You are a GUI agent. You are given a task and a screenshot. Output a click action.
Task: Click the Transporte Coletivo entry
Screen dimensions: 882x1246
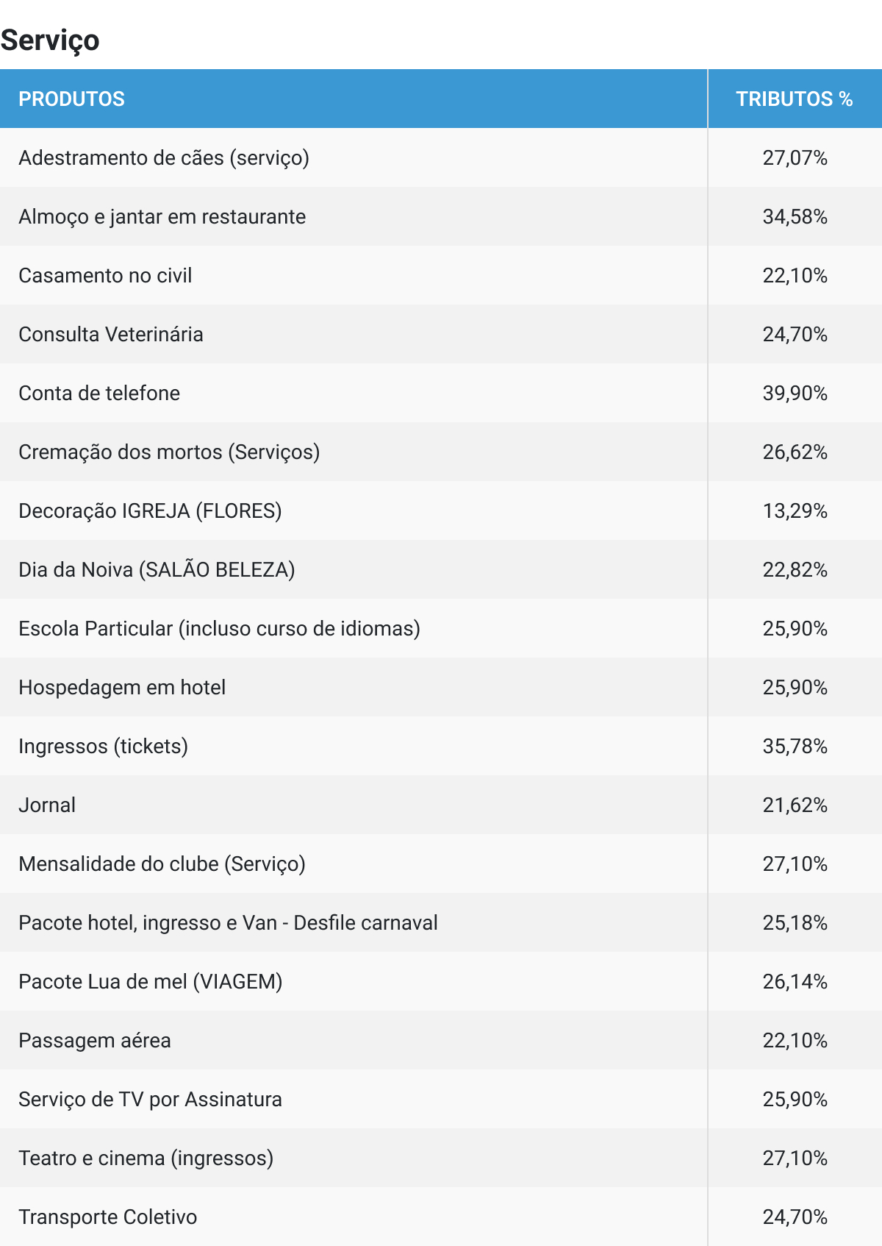coord(108,1217)
